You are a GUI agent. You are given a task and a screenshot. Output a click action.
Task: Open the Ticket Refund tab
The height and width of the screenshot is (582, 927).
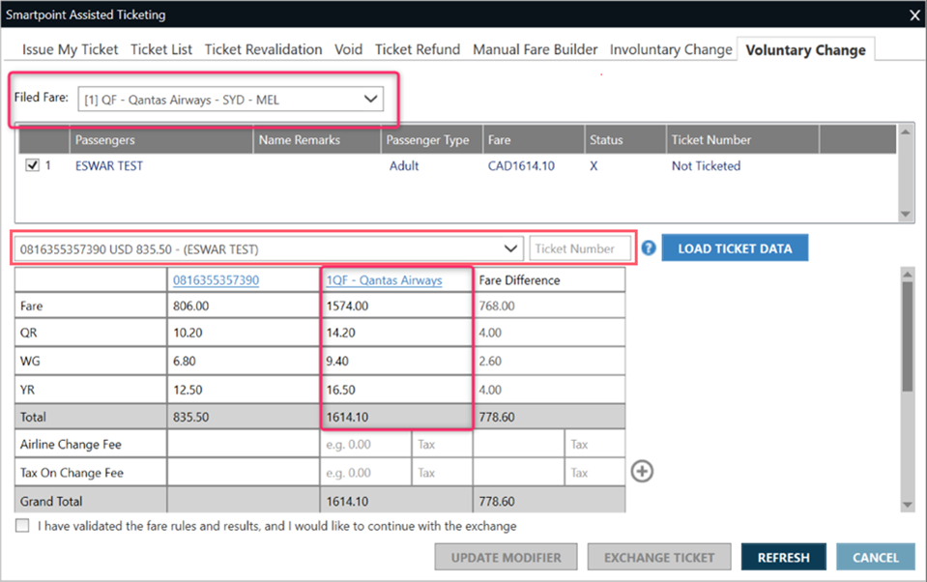pyautogui.click(x=418, y=49)
